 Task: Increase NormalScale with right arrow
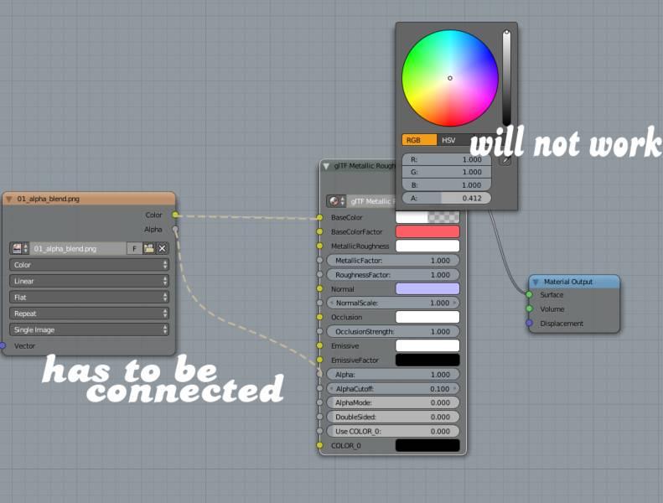[x=454, y=303]
